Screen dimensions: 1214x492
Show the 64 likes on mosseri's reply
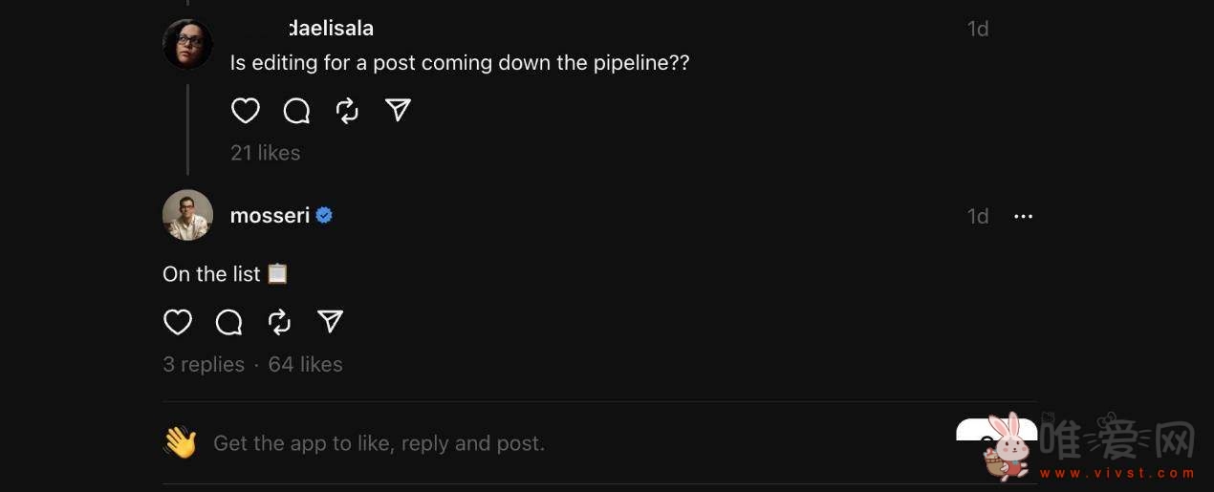(x=305, y=364)
